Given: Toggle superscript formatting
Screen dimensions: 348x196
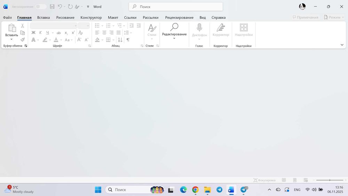Looking at the screenshot, I should (73, 33).
